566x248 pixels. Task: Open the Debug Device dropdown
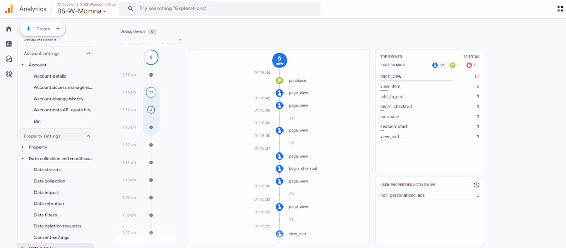pyautogui.click(x=151, y=40)
